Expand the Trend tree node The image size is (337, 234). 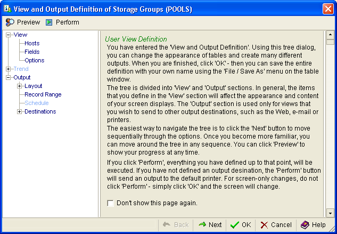(x=8, y=69)
